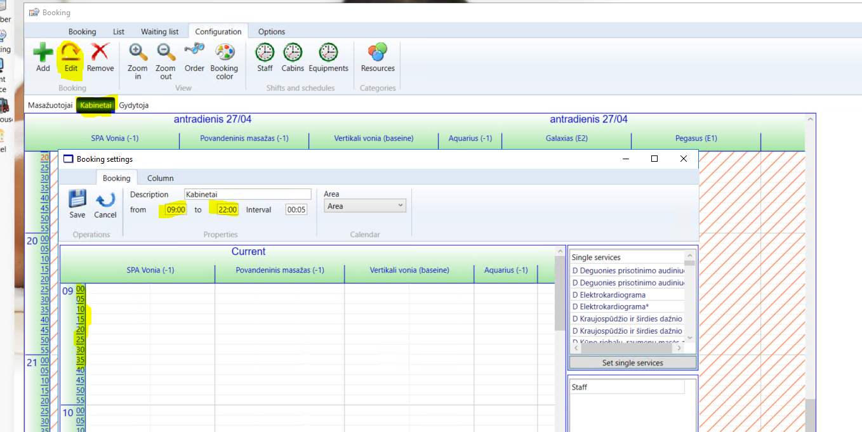Viewport: 862px width, 432px height.
Task: Click Povandeninis masažas (-1) header in Booking settings grid
Action: [x=280, y=270]
